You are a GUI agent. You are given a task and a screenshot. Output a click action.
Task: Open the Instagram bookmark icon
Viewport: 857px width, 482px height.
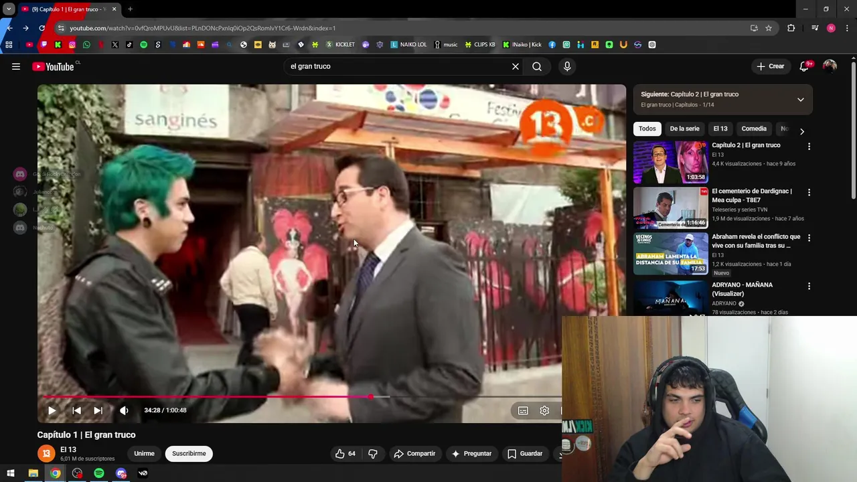pyautogui.click(x=72, y=45)
